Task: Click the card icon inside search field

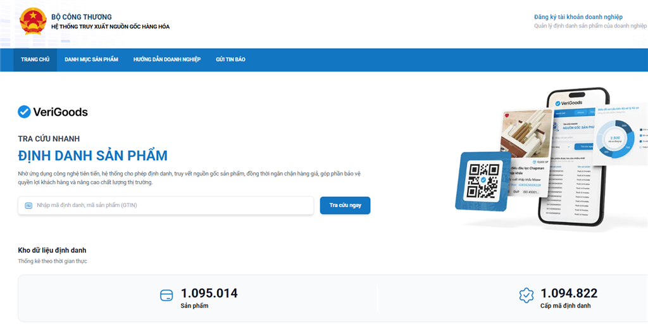Action: 28,205
